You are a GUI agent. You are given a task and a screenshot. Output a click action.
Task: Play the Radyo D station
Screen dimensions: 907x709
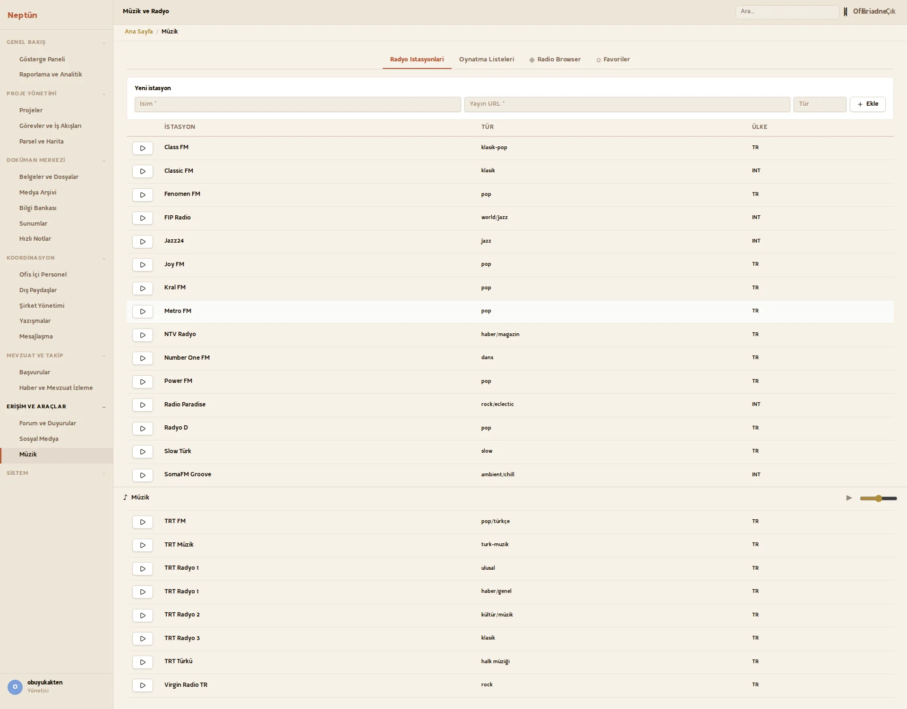[x=143, y=429]
